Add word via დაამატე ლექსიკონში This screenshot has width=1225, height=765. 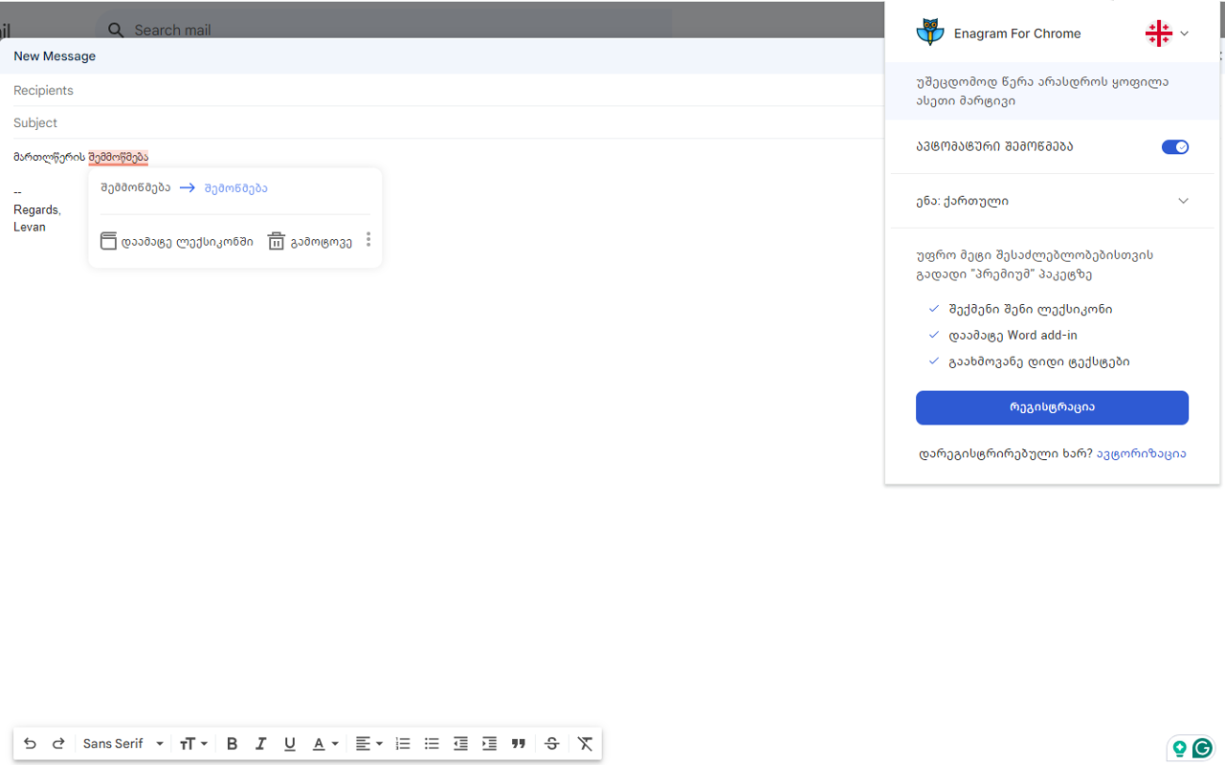click(x=177, y=241)
